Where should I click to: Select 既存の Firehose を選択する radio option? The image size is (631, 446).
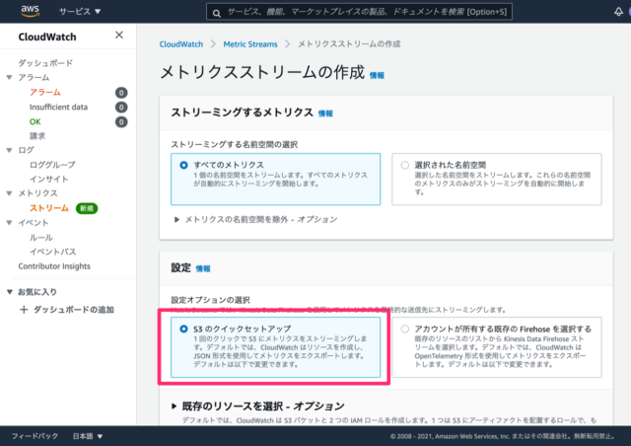[x=405, y=330]
